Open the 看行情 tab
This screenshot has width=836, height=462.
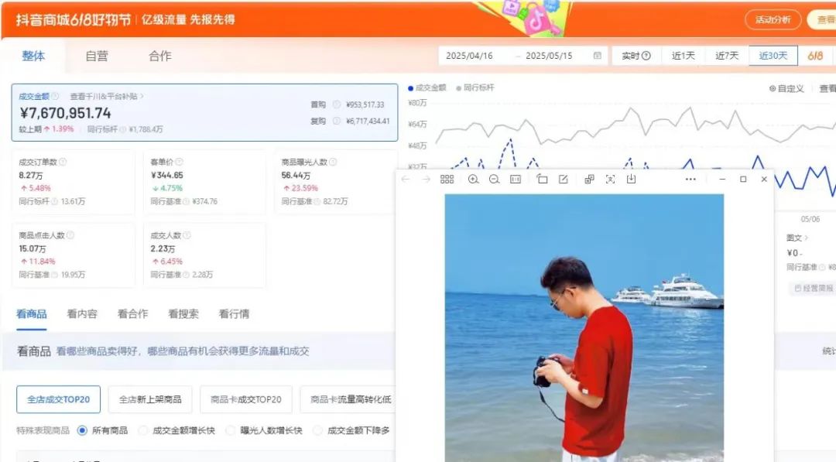point(234,314)
